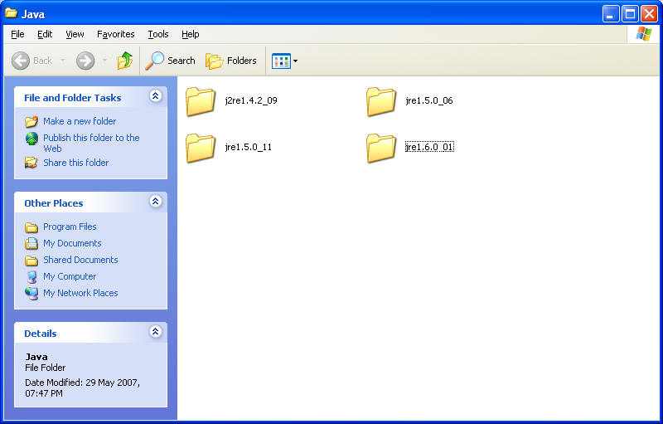Click the Program Files folder icon
The image size is (663, 424).
(x=31, y=227)
